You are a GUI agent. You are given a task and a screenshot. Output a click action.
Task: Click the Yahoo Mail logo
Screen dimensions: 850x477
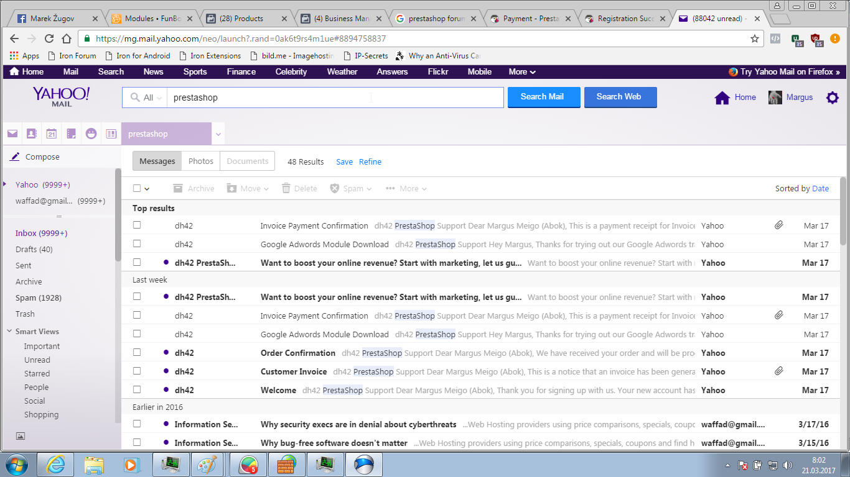pos(62,96)
